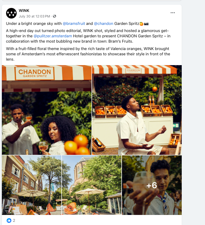The image size is (205, 225).
Task: Open garden photo with church and umbrella
Action: point(92,185)
